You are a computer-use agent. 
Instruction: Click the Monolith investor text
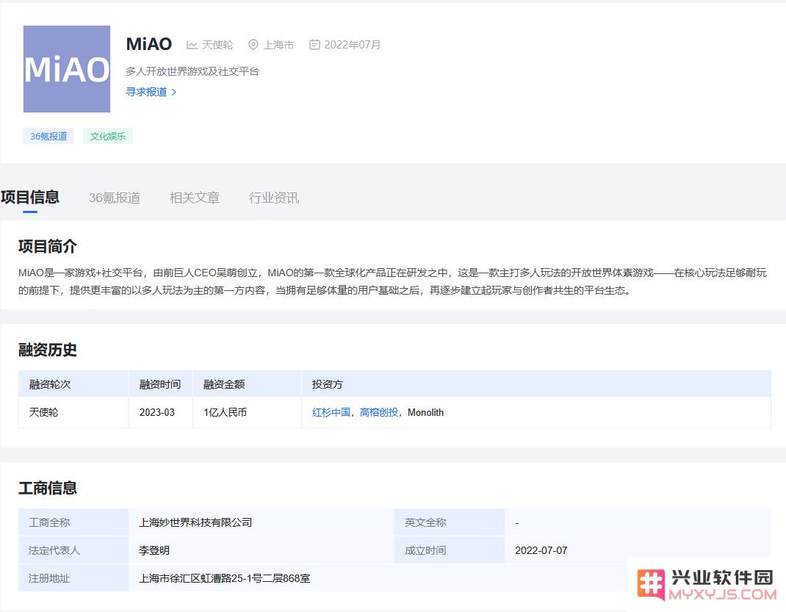[425, 412]
